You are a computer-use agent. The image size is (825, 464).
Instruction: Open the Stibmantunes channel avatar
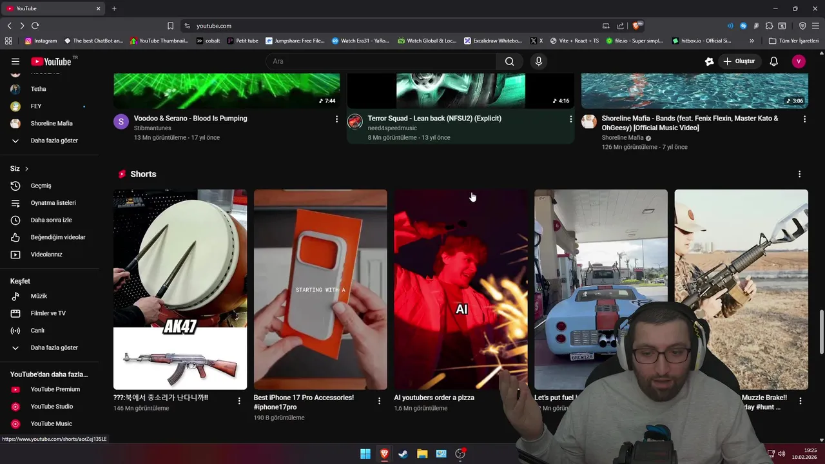pos(121,122)
